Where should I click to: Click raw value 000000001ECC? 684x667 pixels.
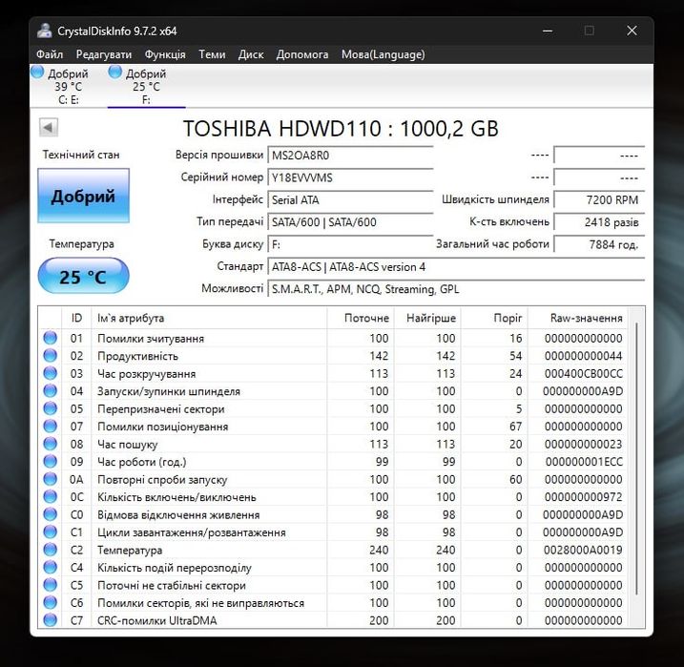tap(584, 462)
